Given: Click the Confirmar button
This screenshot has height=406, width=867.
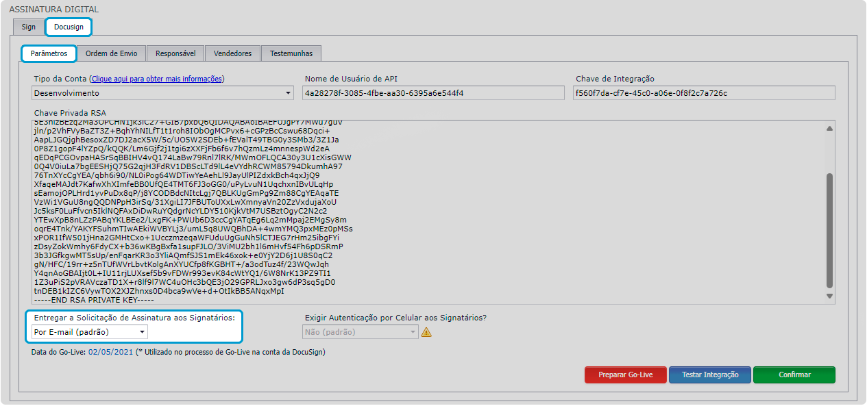Looking at the screenshot, I should pos(794,375).
